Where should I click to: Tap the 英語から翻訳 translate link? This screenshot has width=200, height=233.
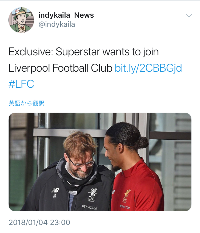(26, 103)
